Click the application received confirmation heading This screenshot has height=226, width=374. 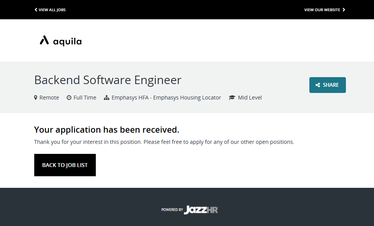pyautogui.click(x=107, y=130)
